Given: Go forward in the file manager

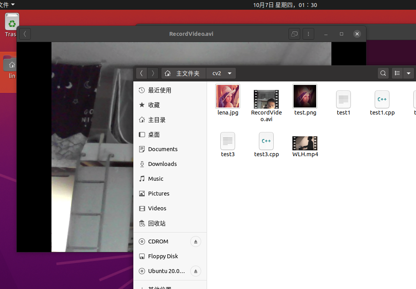Looking at the screenshot, I should (153, 73).
